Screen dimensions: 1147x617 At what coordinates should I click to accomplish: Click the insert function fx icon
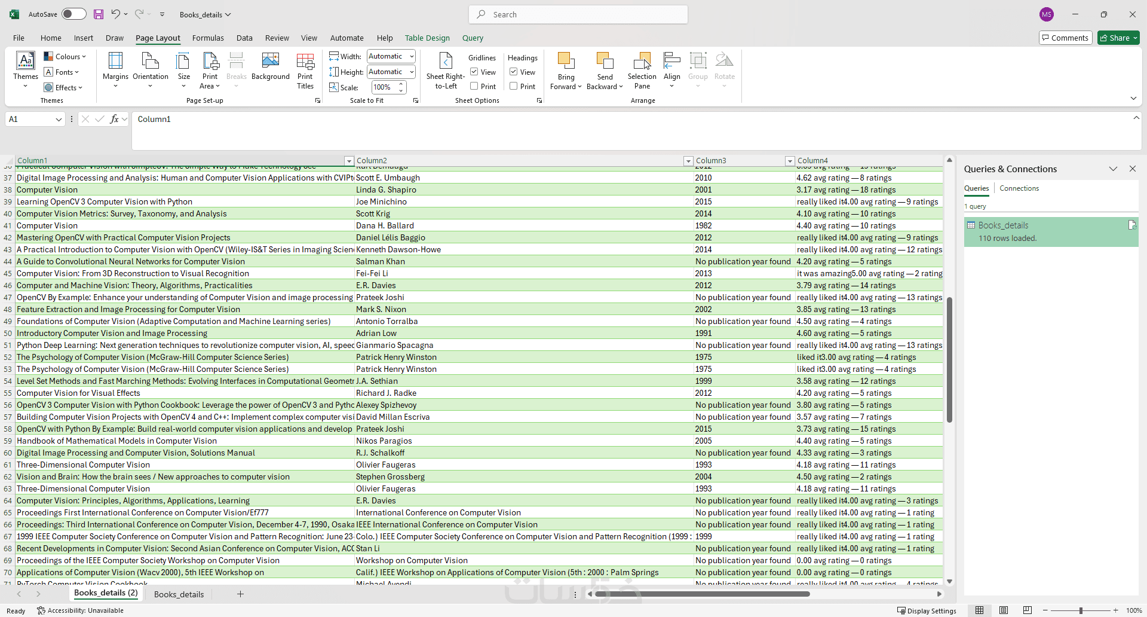click(x=114, y=119)
